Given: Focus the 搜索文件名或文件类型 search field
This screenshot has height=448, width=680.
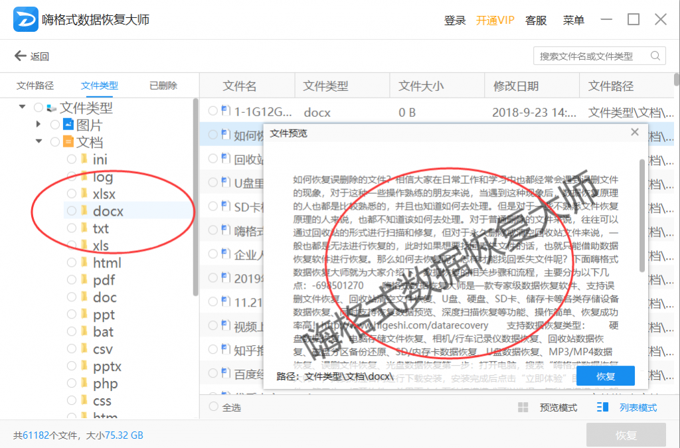Looking at the screenshot, I should coord(600,56).
